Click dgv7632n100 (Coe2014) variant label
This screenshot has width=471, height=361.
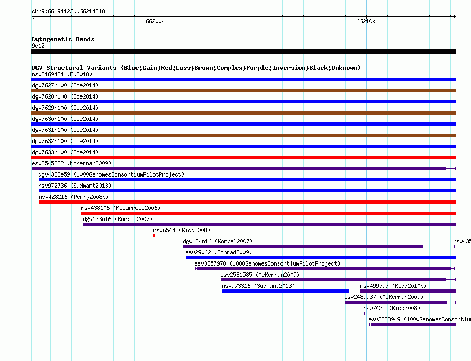pyautogui.click(x=65, y=141)
